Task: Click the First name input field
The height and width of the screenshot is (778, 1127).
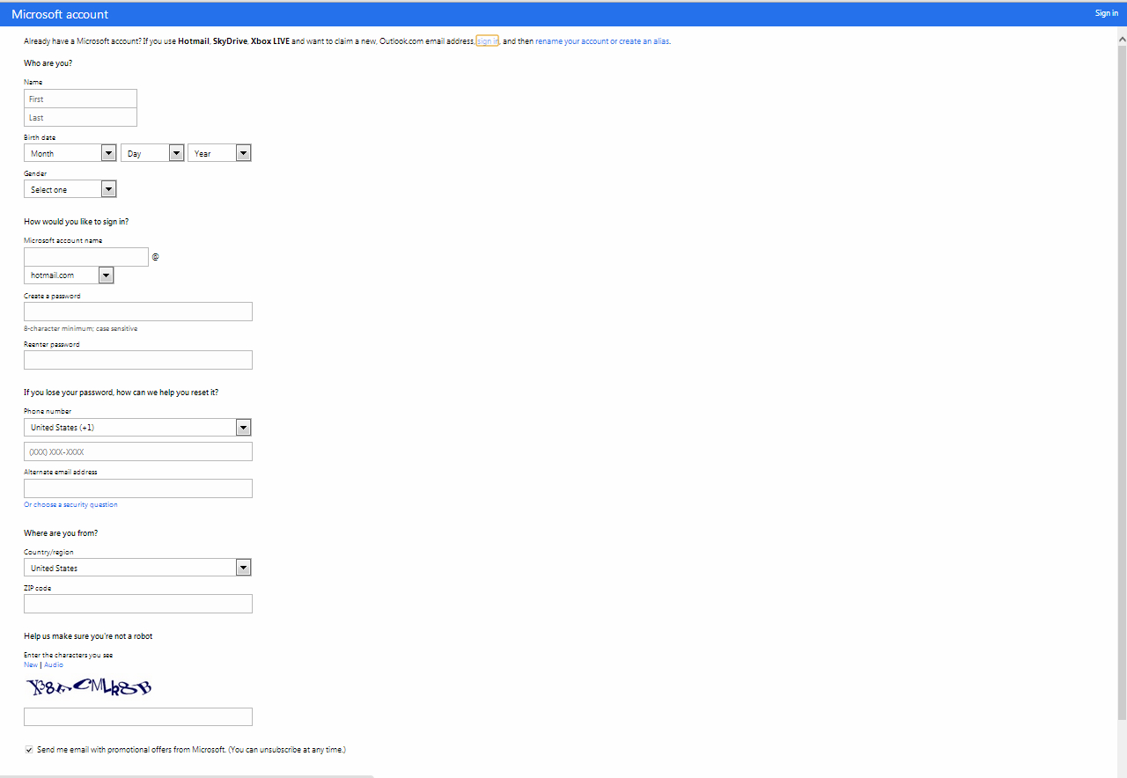Action: pyautogui.click(x=80, y=99)
